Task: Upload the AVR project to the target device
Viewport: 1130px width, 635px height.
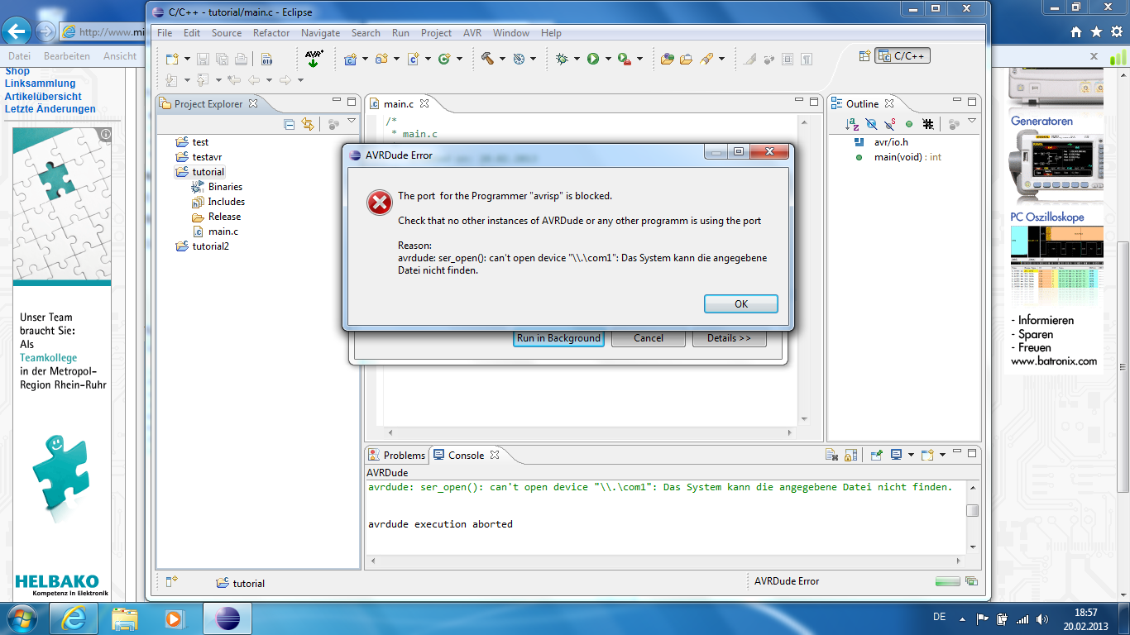Action: [x=313, y=59]
